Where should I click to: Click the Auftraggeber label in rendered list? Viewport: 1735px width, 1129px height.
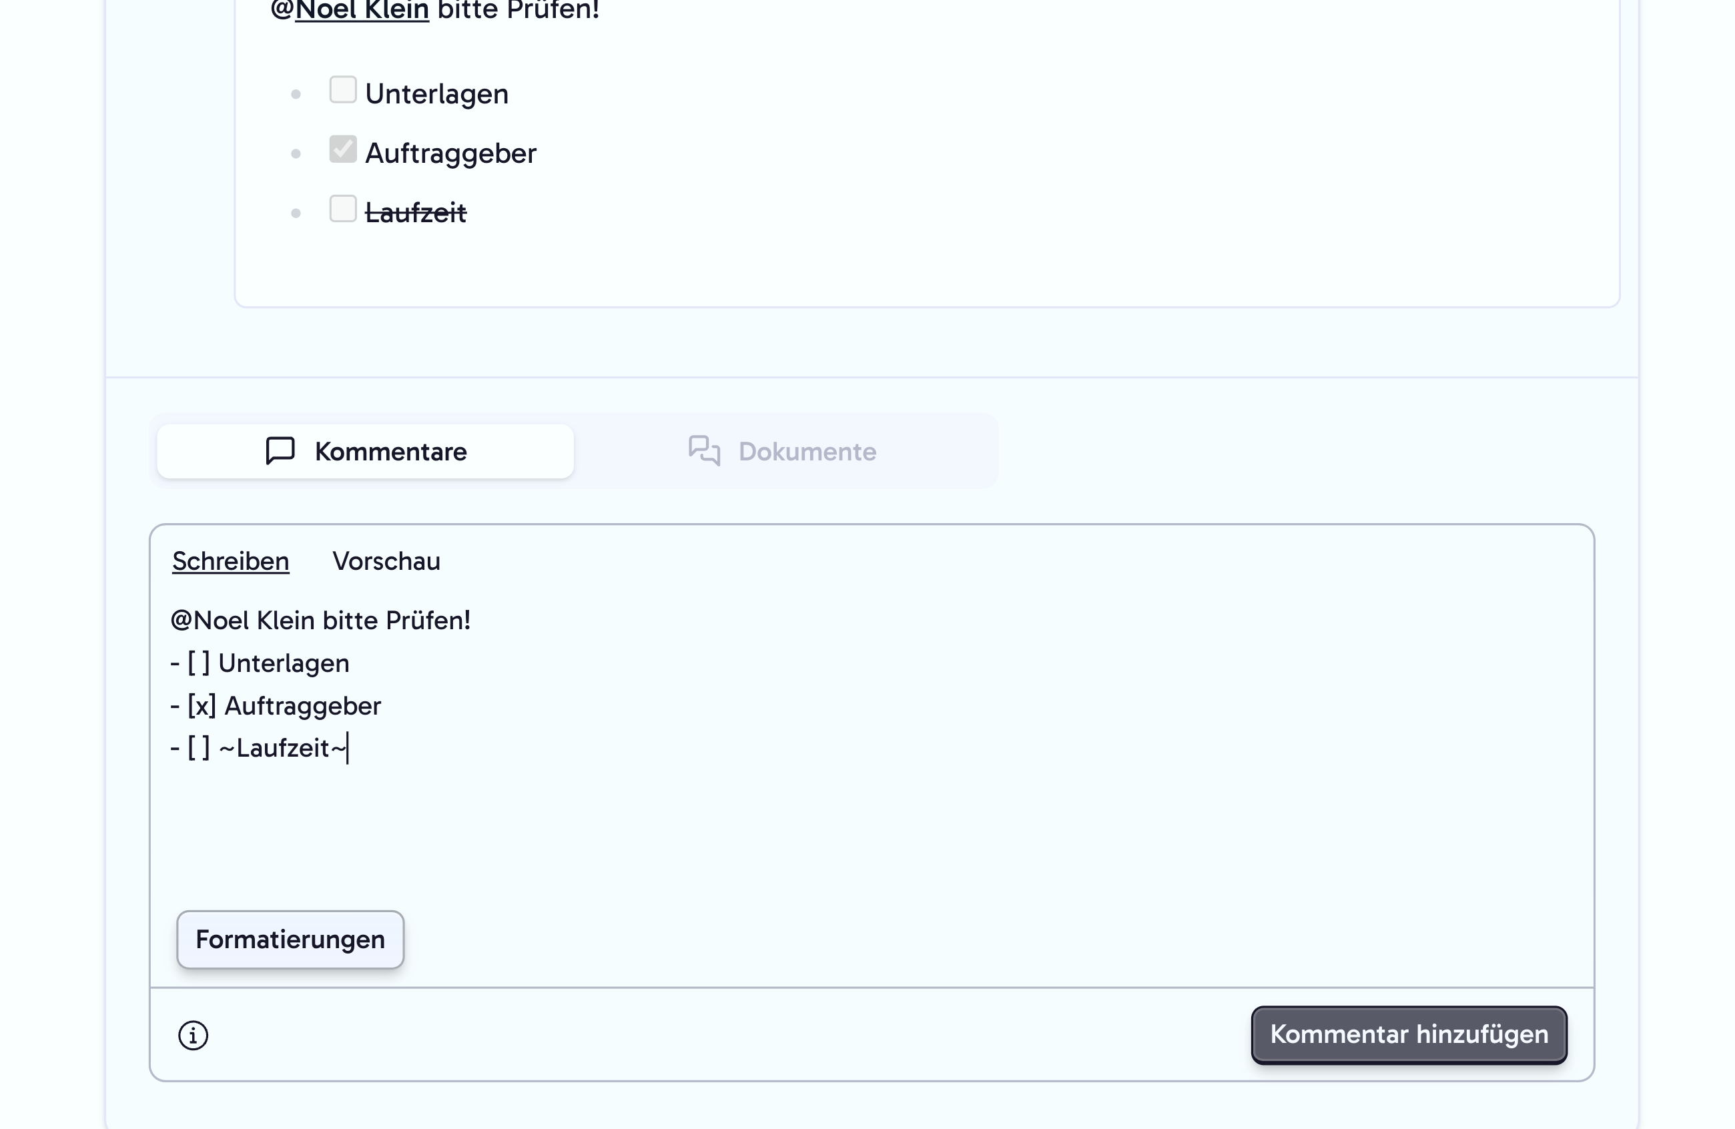450,153
